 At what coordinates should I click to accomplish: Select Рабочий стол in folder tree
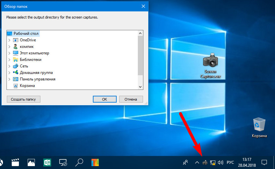(26, 34)
